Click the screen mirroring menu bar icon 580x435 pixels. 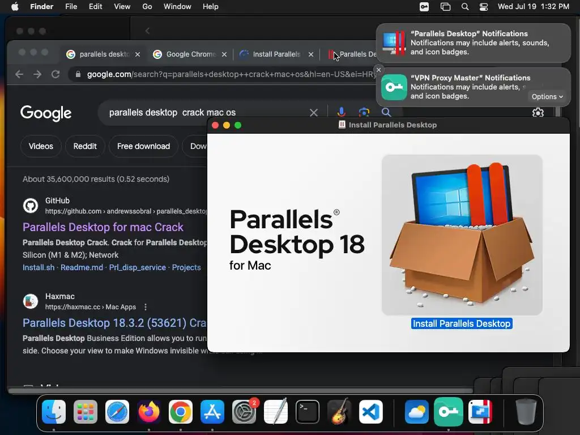(x=445, y=7)
